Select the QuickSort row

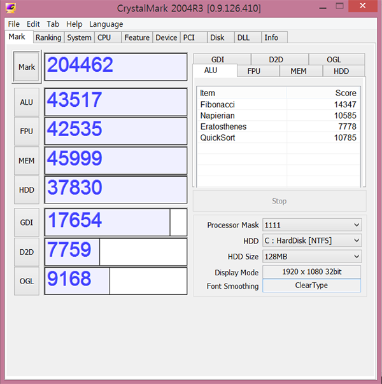point(278,137)
